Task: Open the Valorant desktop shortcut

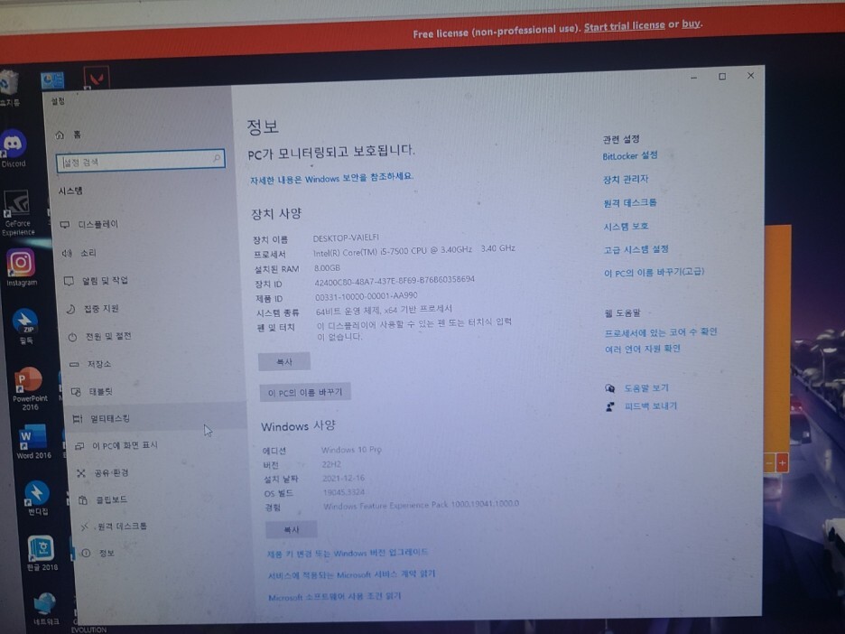Action: click(x=97, y=79)
